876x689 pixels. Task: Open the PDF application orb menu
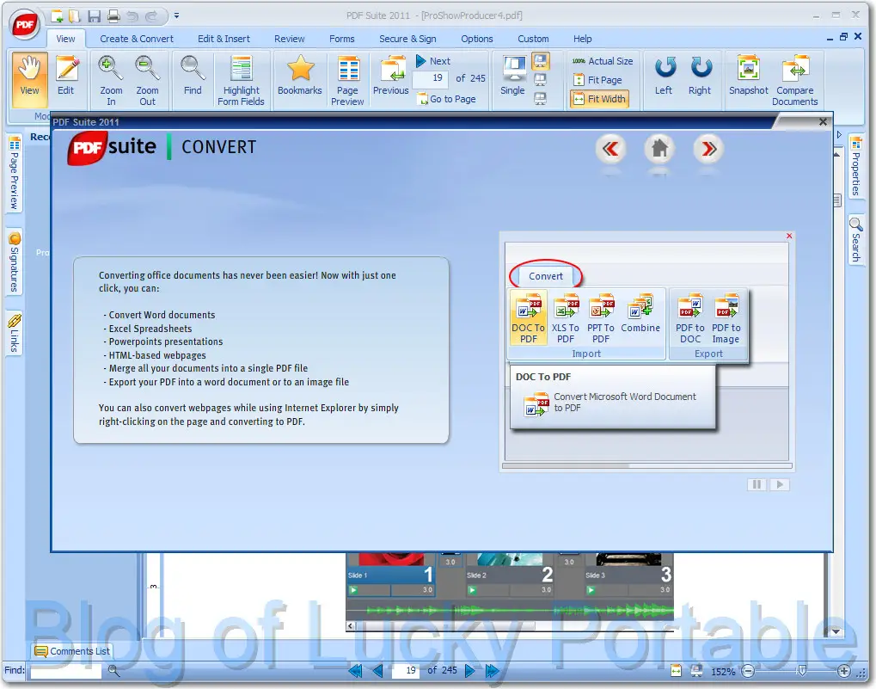25,25
